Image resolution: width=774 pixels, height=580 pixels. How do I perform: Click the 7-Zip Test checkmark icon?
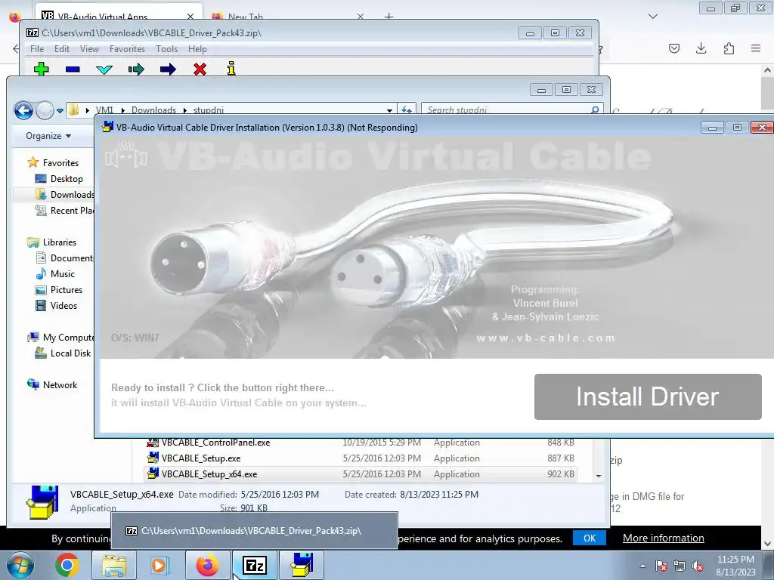click(104, 69)
